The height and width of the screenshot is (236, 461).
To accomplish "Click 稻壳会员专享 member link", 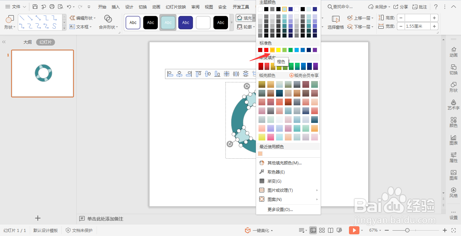I will (x=304, y=76).
